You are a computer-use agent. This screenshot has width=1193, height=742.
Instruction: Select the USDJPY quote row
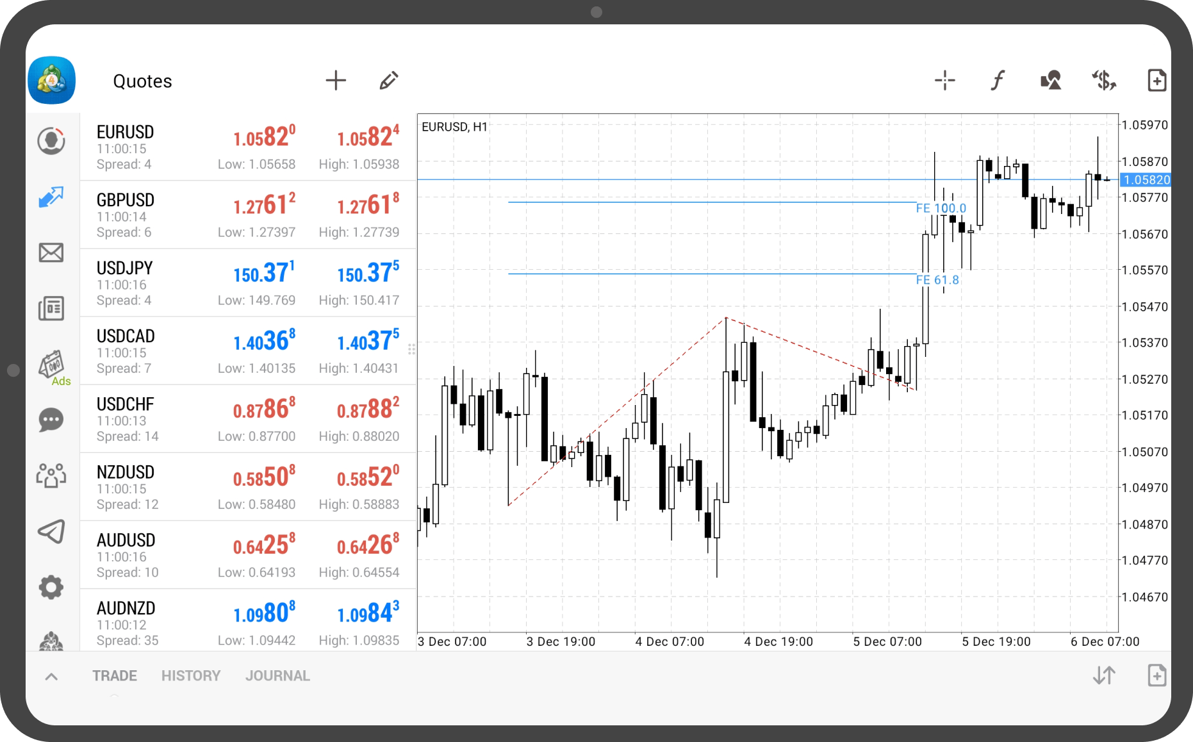point(248,283)
